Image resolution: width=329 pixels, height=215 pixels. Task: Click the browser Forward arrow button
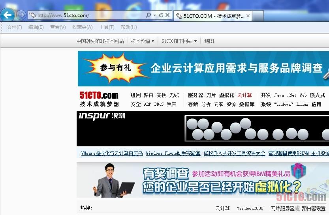pyautogui.click(x=21, y=15)
